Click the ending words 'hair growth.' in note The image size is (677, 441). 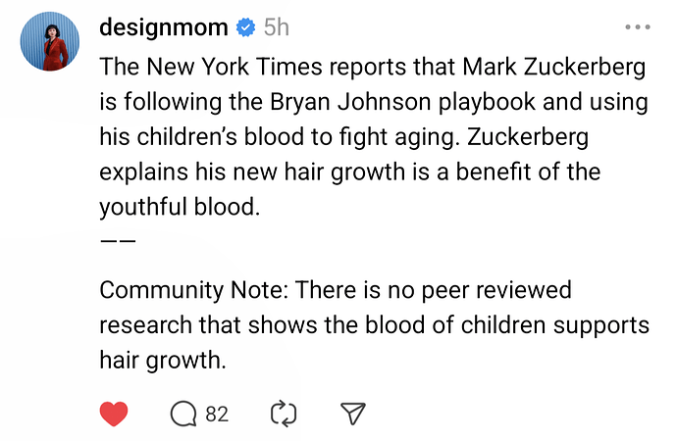click(x=163, y=361)
